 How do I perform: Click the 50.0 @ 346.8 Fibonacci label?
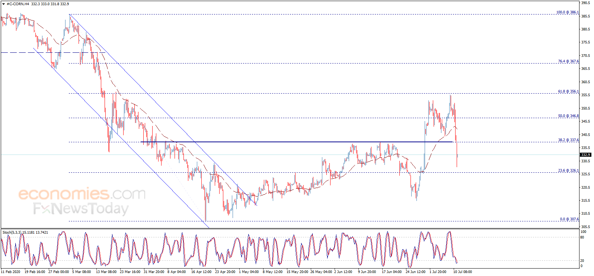click(568, 116)
